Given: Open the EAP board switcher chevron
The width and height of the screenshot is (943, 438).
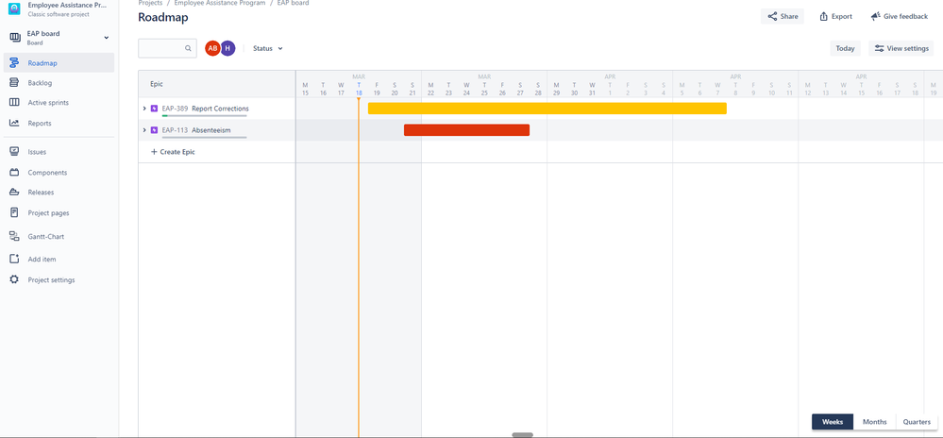Looking at the screenshot, I should 107,38.
